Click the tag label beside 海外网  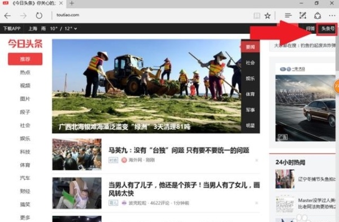(114, 160)
